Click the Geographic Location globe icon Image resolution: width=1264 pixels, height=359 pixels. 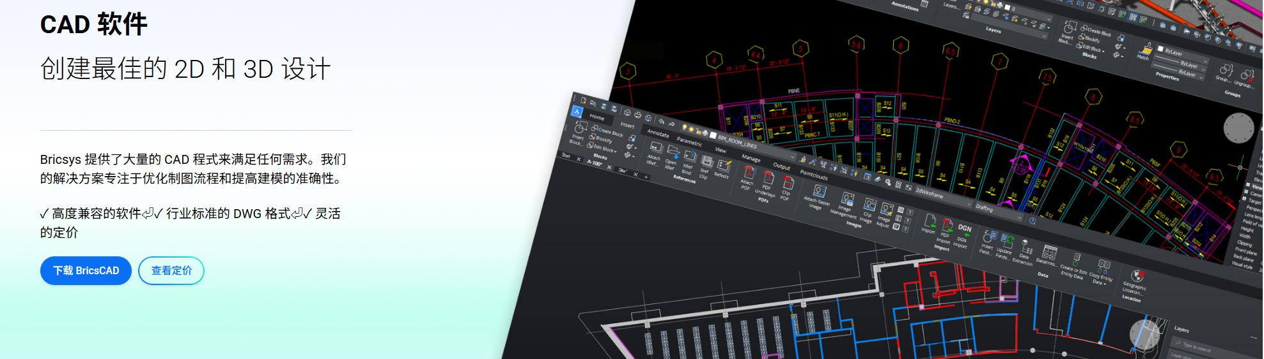pos(1137,276)
